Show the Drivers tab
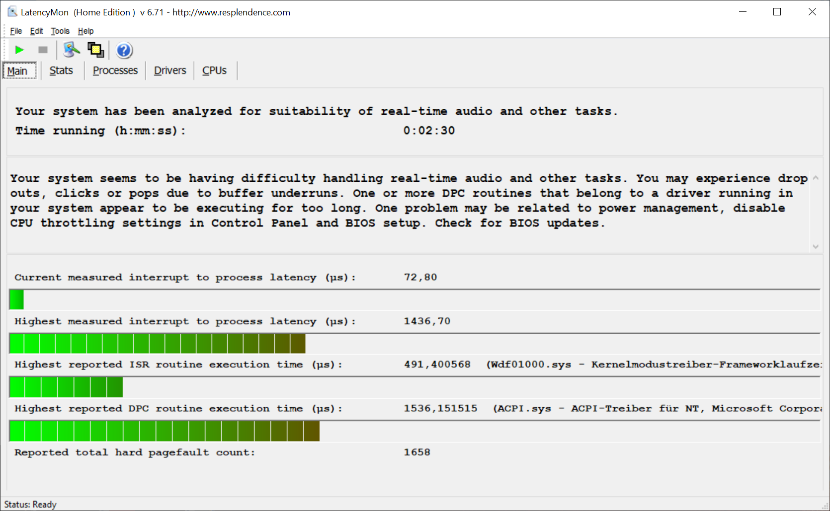 [170, 71]
